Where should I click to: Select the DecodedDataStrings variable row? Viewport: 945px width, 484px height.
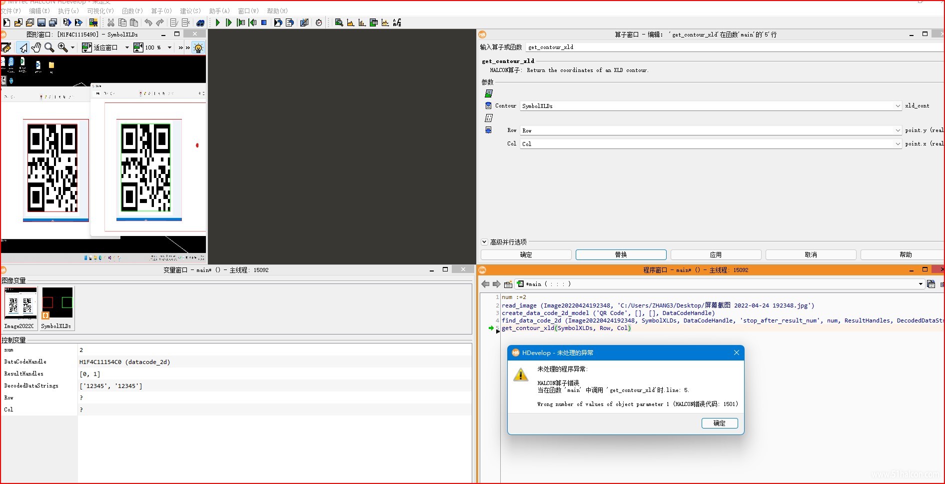pos(236,385)
